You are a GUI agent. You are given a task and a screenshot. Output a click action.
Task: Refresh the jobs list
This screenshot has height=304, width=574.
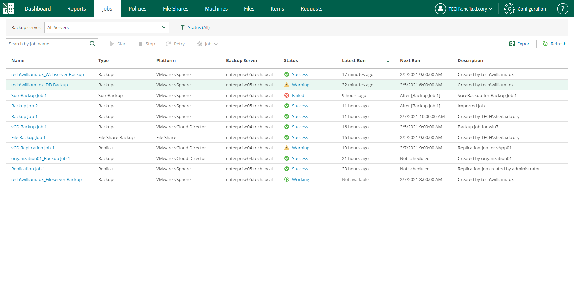[554, 44]
